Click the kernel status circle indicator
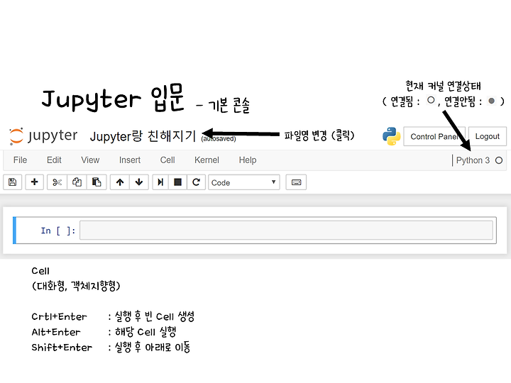 499,160
